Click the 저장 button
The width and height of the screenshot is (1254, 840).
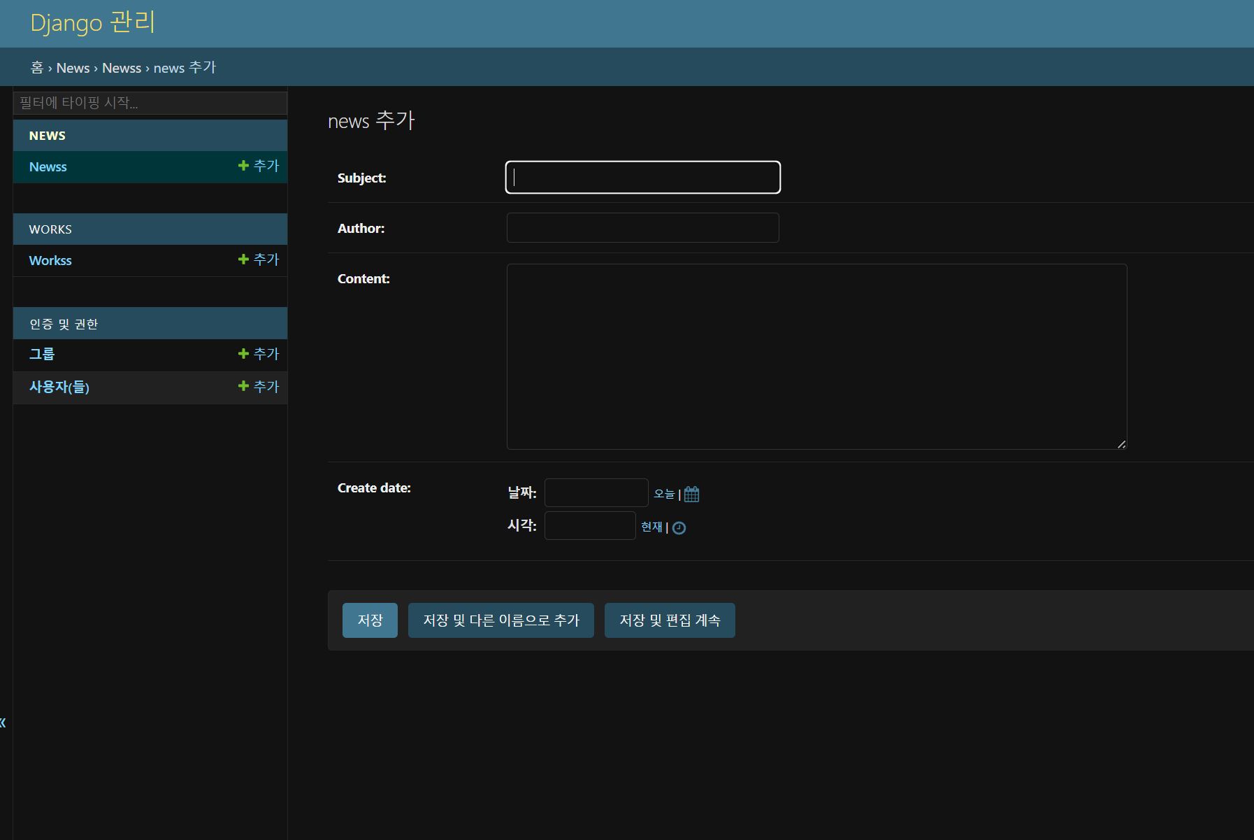pyautogui.click(x=370, y=620)
